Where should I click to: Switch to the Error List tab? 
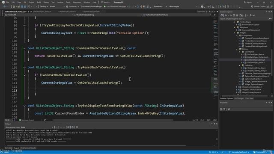click(9, 148)
